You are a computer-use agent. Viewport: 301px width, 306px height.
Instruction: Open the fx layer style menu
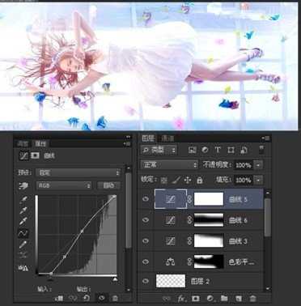point(181,299)
